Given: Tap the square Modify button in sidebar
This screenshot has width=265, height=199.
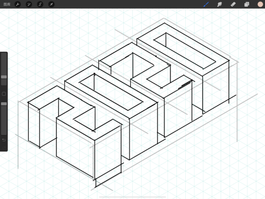Looking at the screenshot, I should click(4, 94).
